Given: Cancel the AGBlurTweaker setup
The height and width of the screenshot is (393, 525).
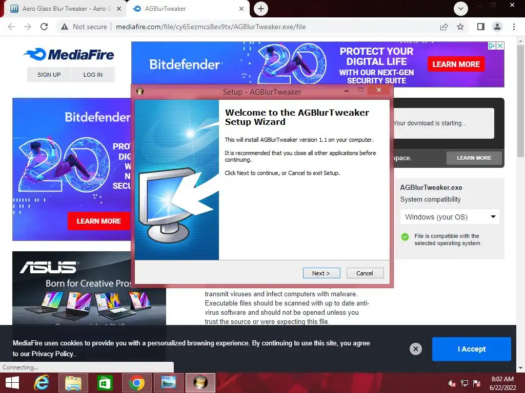Looking at the screenshot, I should point(365,273).
